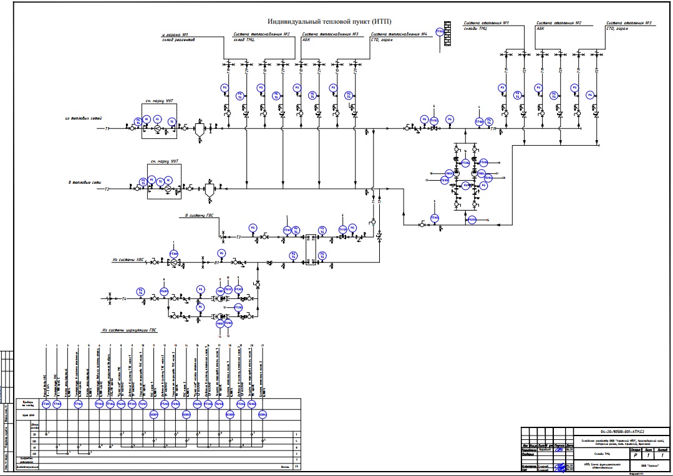673x476 pixels.
Task: Click the AI row label in the signal table
Action: [34, 447]
